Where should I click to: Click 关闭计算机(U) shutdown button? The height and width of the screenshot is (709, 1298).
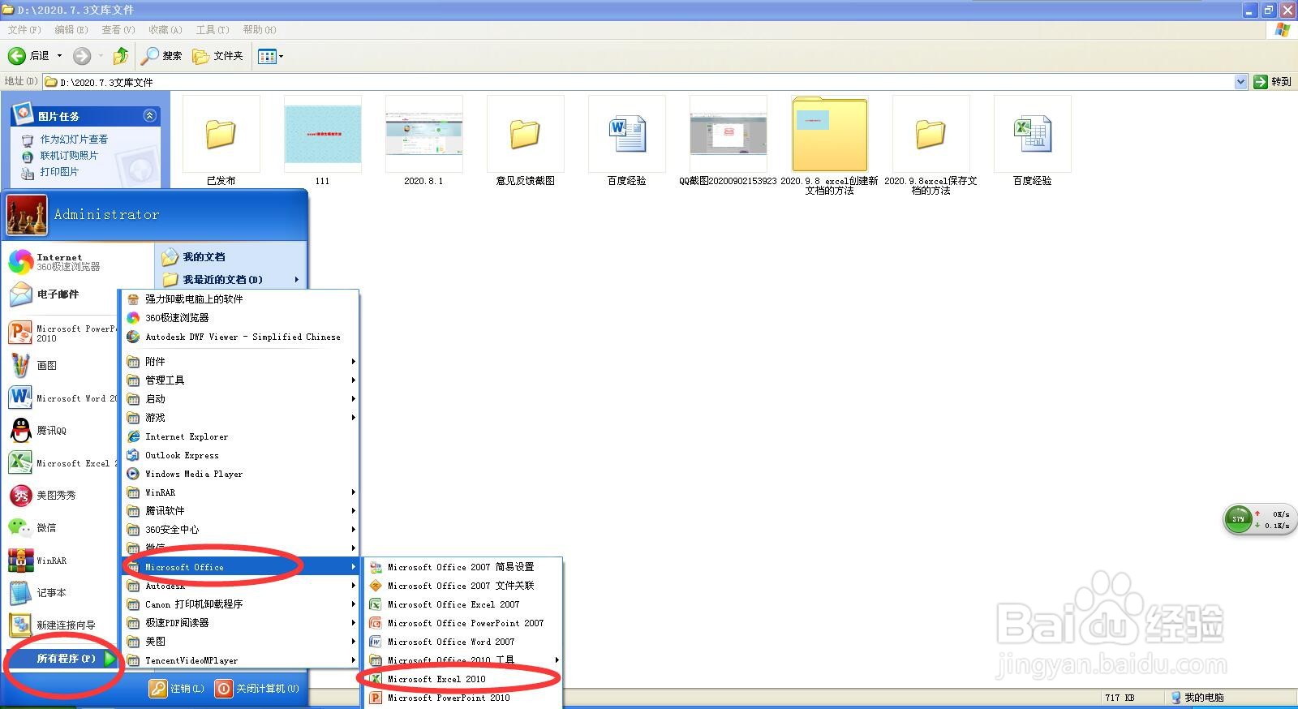257,689
